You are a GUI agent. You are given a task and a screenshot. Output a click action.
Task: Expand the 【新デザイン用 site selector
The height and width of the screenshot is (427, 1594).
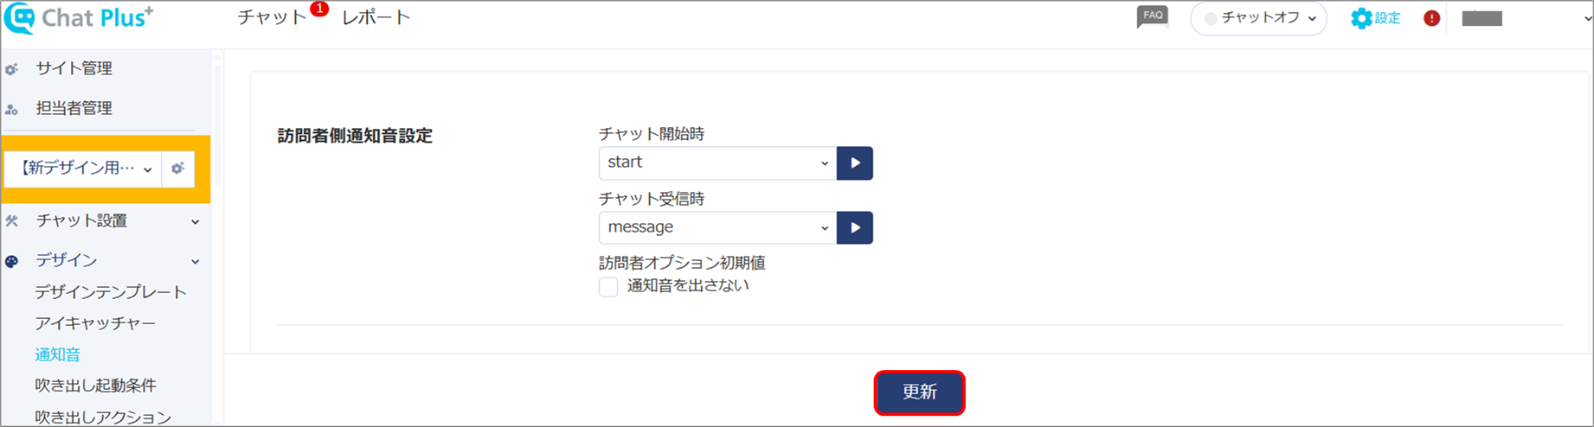click(x=83, y=169)
